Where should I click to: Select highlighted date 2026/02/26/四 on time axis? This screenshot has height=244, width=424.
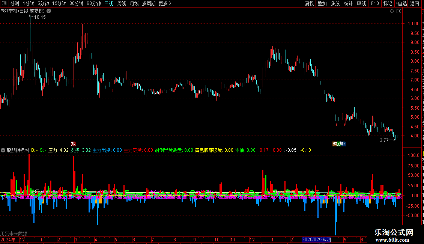pos(316,239)
